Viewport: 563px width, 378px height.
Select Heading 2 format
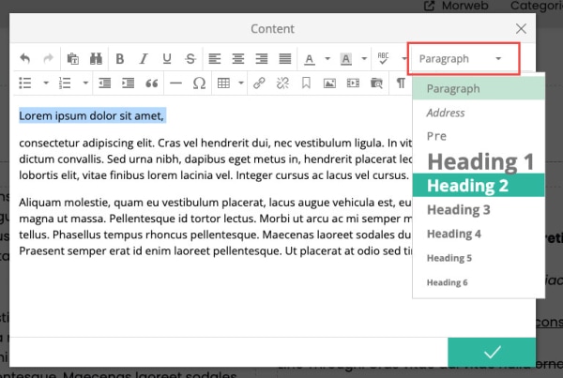coord(479,185)
